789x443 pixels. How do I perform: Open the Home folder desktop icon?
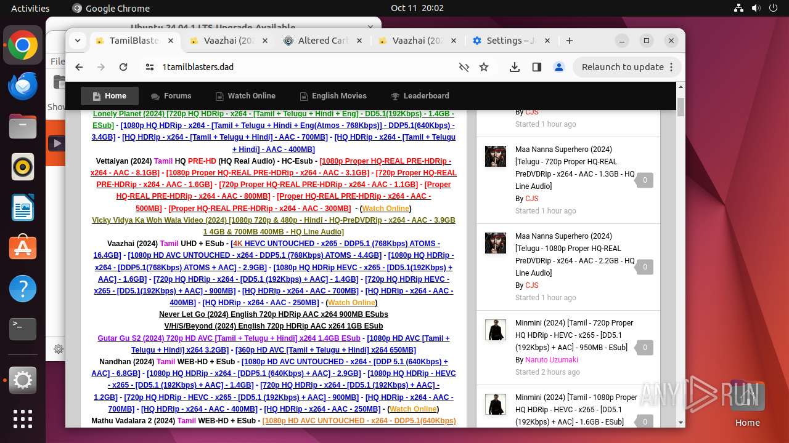(747, 403)
